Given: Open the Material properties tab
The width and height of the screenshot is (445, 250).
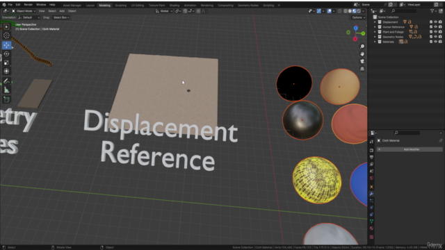Looking at the screenshot, I should (371, 228).
